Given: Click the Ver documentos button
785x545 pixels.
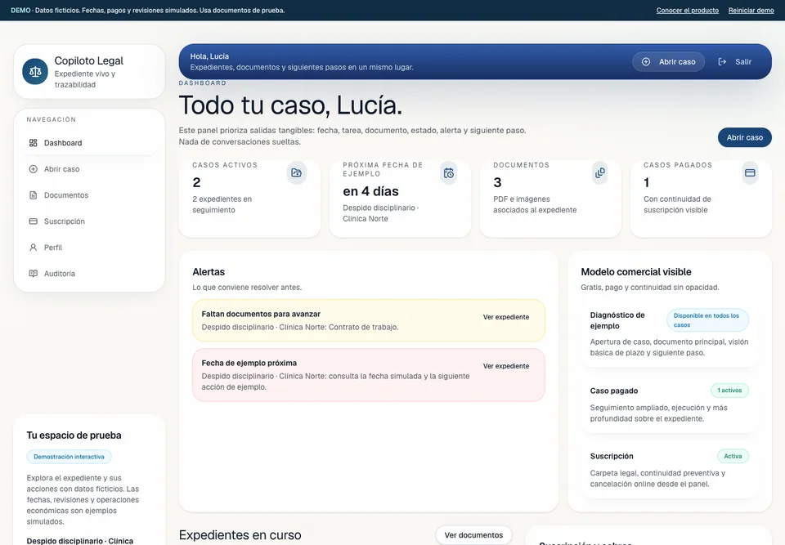Looking at the screenshot, I should [473, 535].
